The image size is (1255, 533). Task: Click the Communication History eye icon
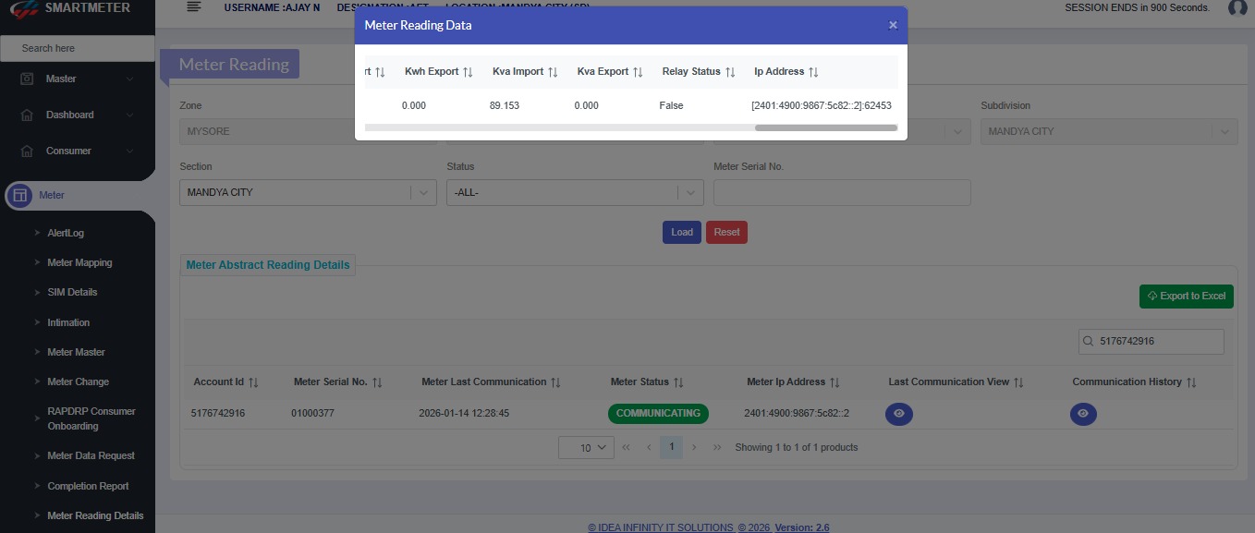click(1083, 414)
